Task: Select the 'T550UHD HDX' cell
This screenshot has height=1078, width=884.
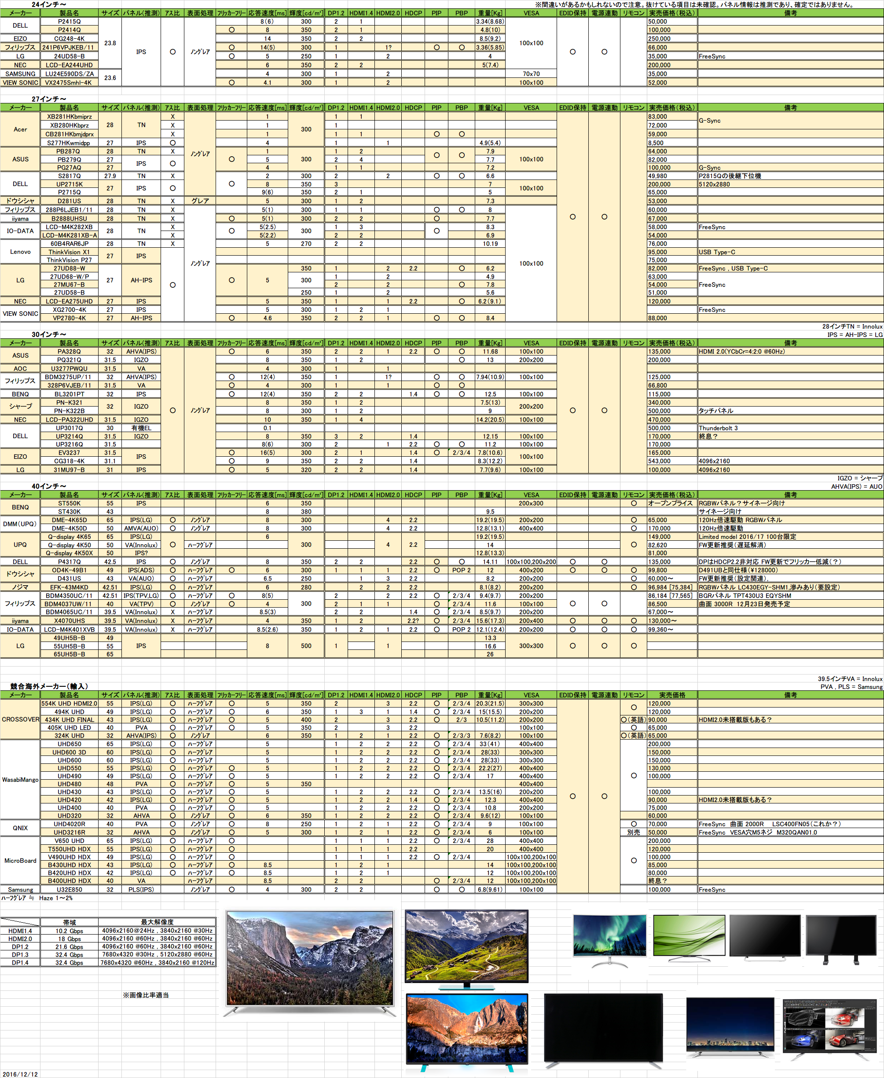Action: coord(69,849)
